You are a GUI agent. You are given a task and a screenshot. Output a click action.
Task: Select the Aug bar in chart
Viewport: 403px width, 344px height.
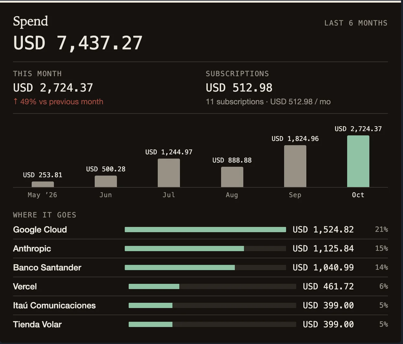232,177
